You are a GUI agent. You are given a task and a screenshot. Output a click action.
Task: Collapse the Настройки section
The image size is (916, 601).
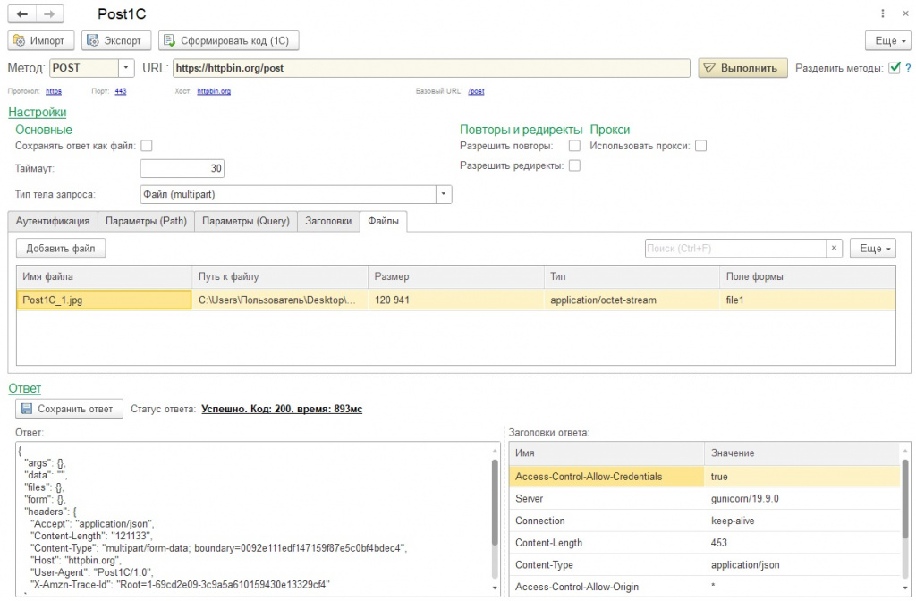click(38, 112)
